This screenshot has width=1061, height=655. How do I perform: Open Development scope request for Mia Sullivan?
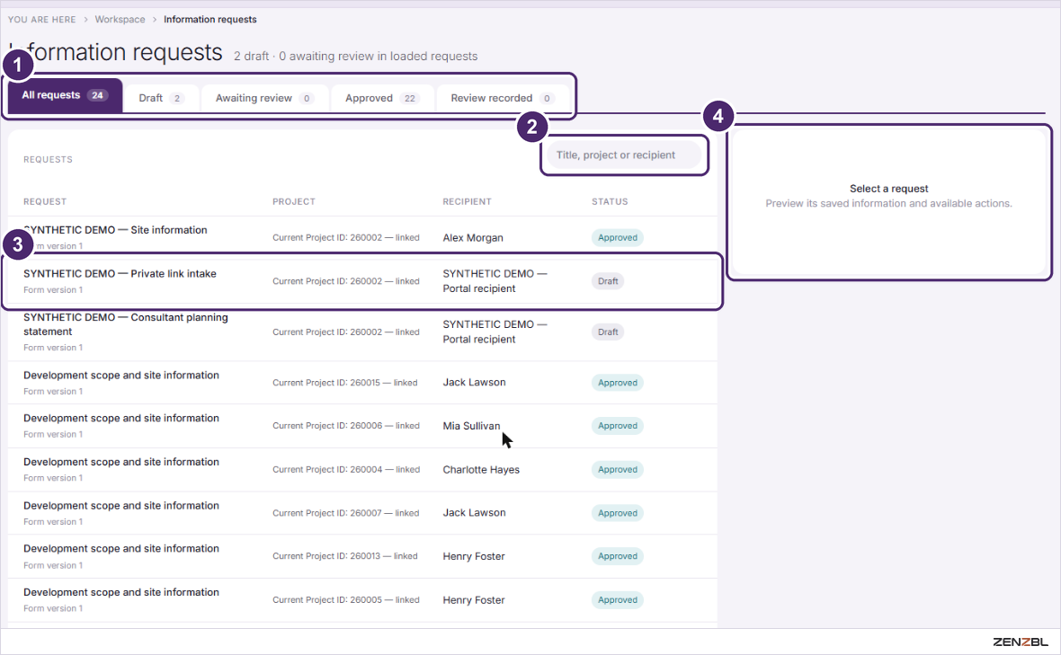121,419
